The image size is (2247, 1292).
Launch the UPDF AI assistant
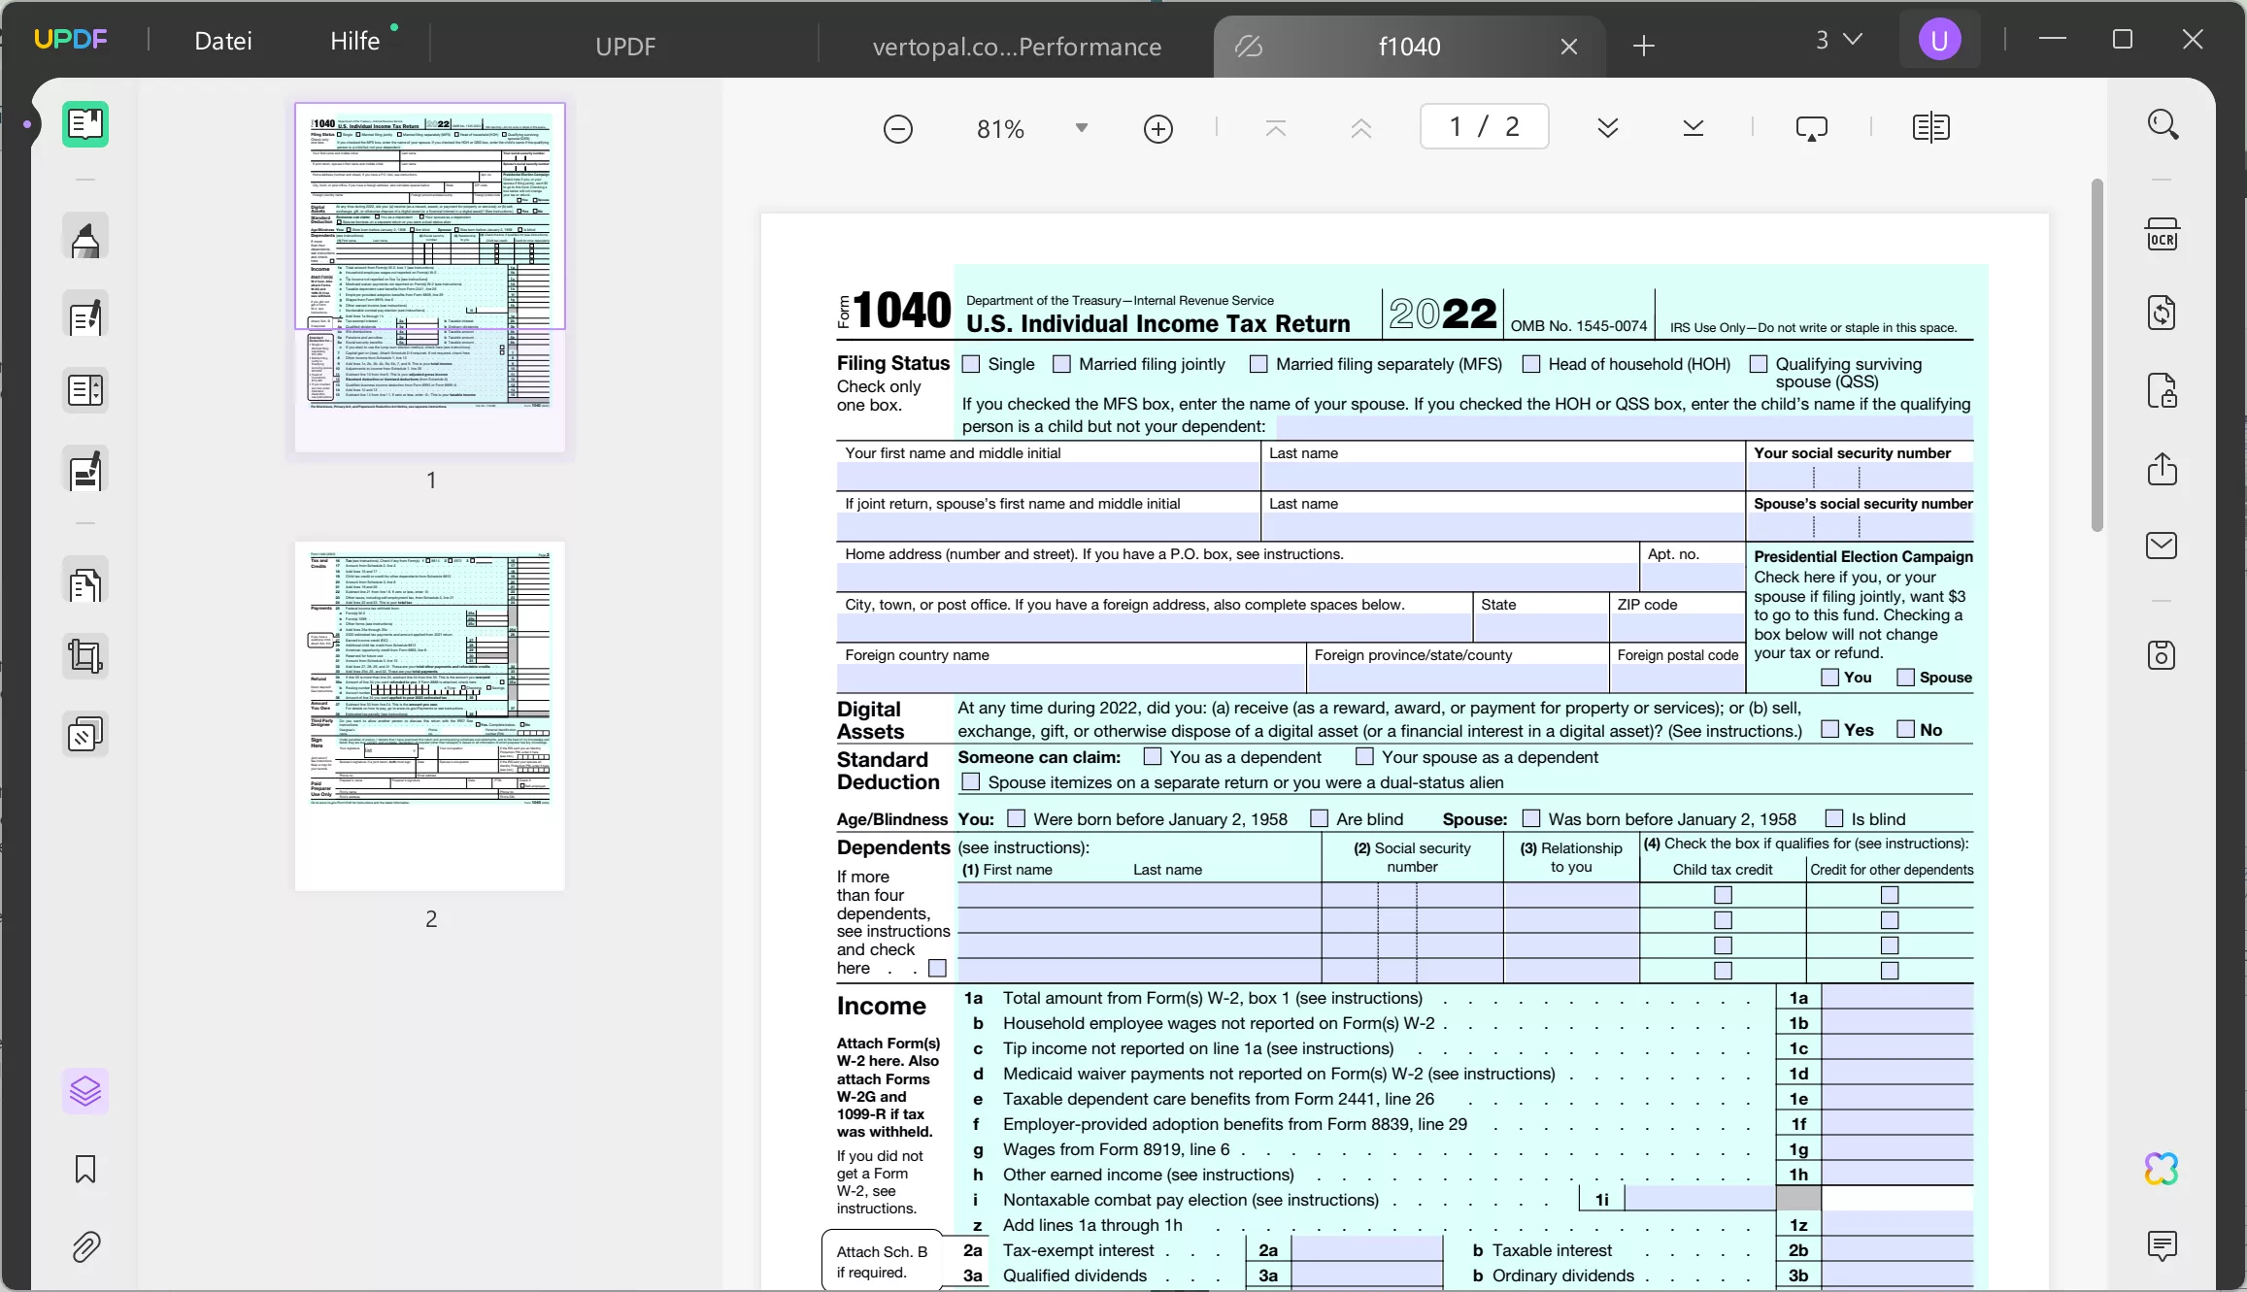point(2161,1169)
